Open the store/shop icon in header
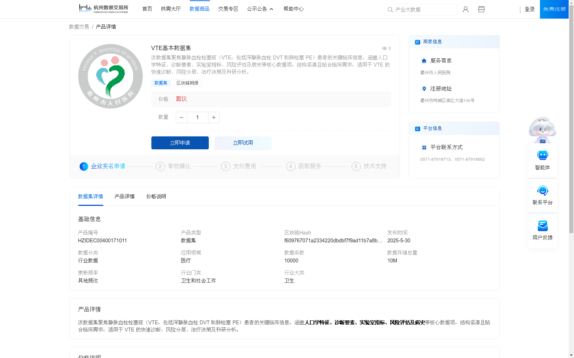 [481, 9]
